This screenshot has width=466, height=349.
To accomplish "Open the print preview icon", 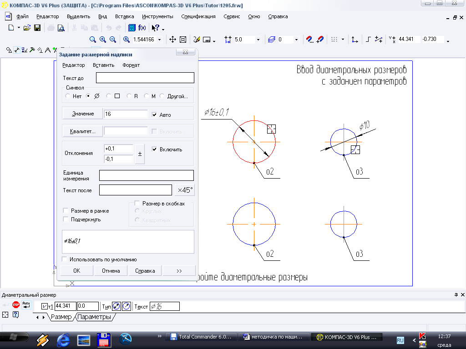I will click(x=61, y=28).
